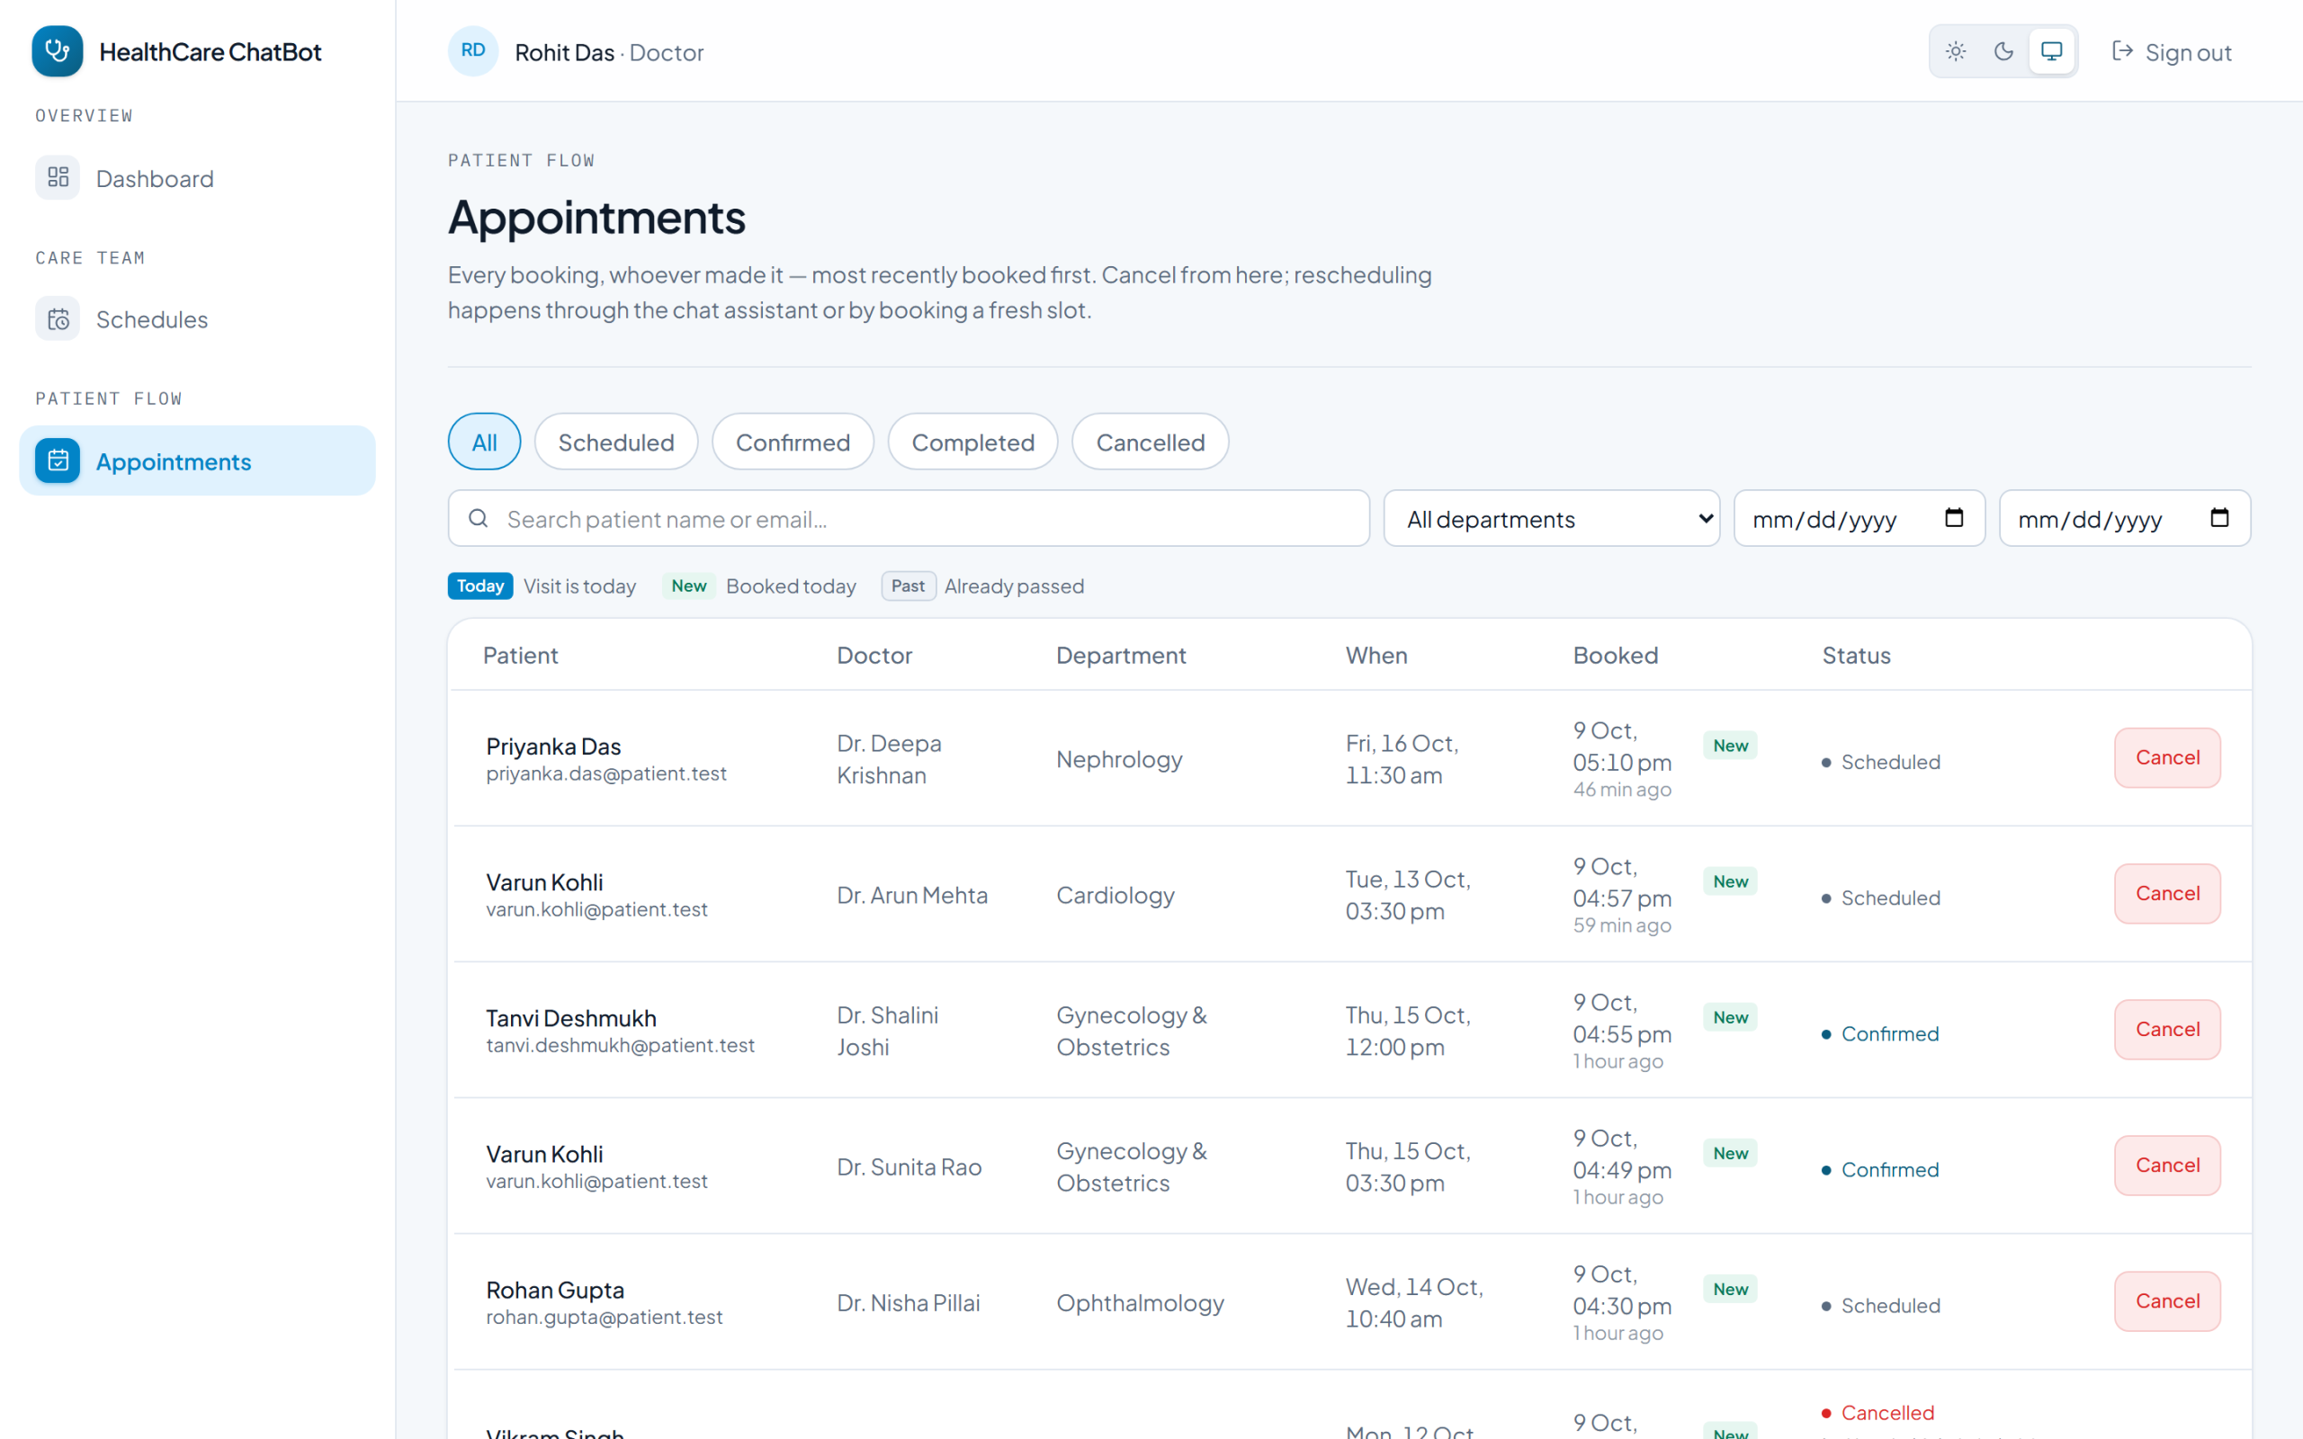
Task: Filter by Cancelled status
Action: pos(1150,442)
